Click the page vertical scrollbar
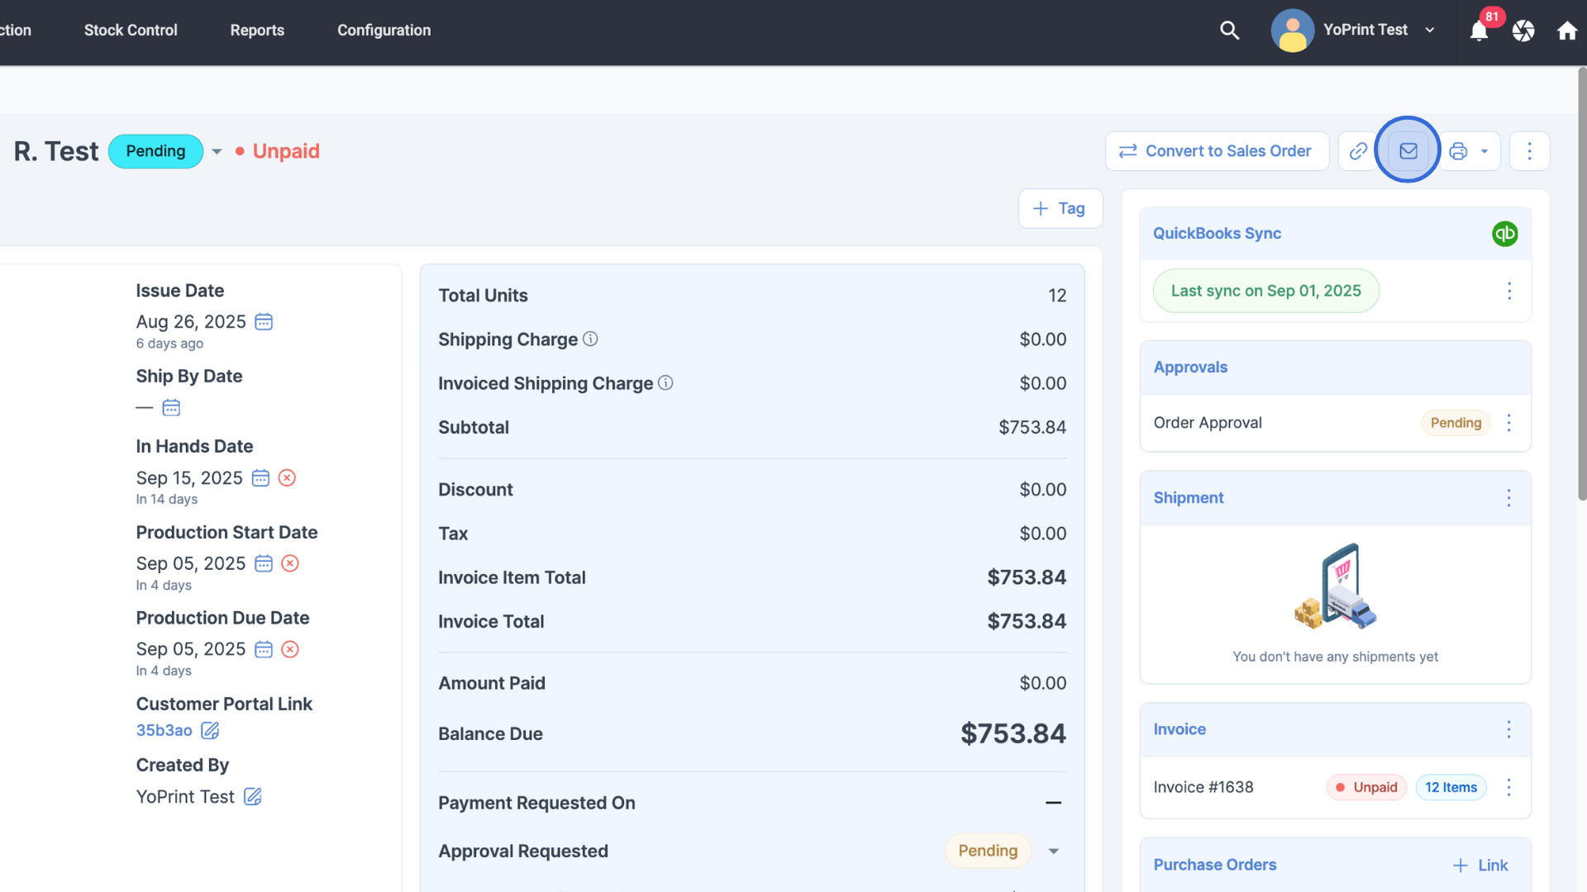The height and width of the screenshot is (892, 1587). click(1581, 285)
